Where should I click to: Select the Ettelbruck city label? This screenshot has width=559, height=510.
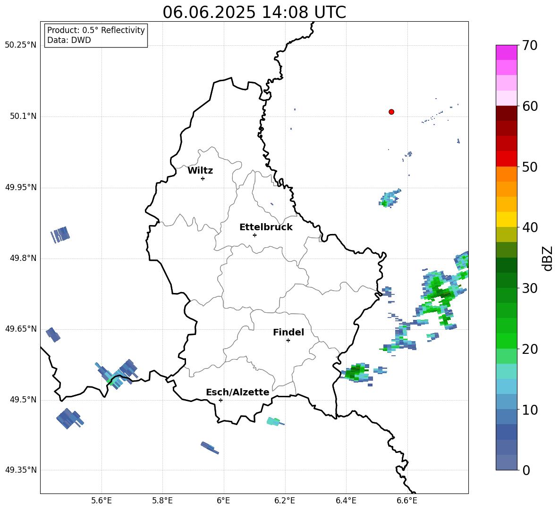(x=266, y=227)
